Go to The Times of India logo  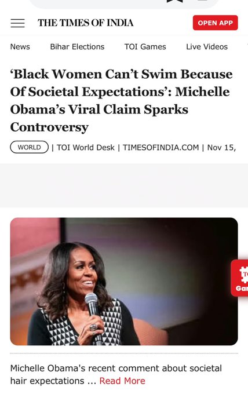coord(85,23)
